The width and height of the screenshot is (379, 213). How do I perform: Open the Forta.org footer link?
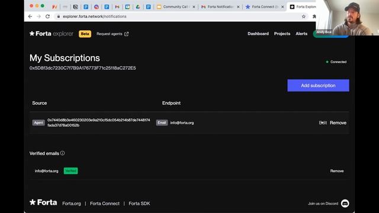72,204
